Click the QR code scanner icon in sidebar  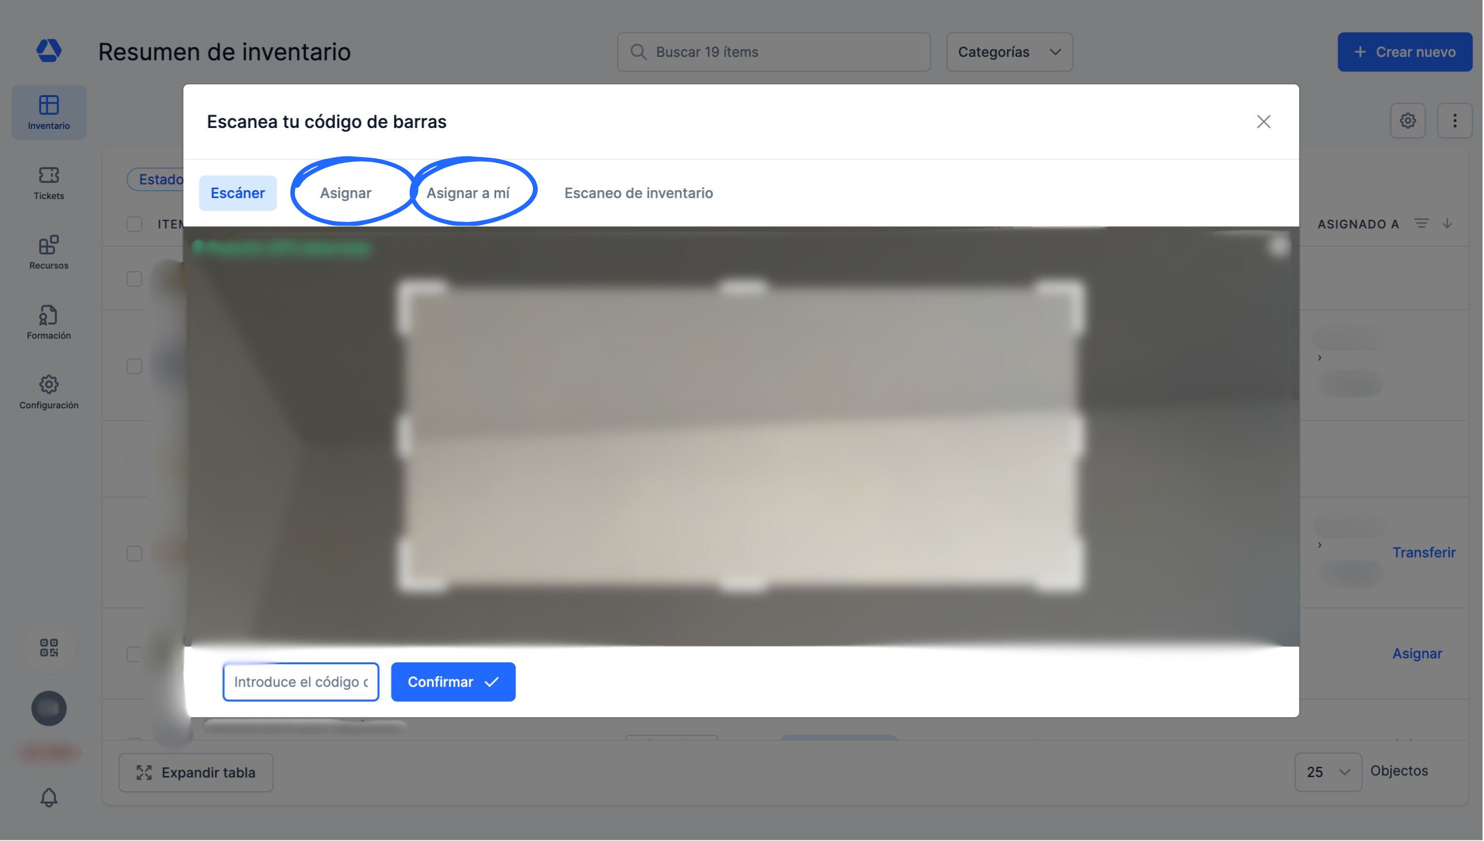click(x=48, y=647)
